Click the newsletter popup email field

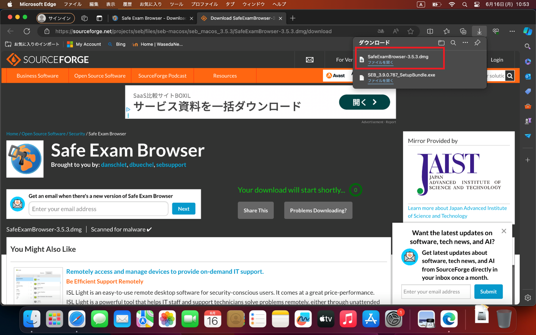(x=436, y=292)
